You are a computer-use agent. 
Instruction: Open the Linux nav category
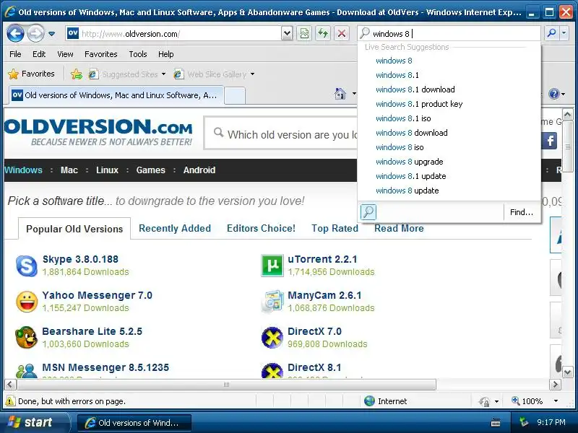[107, 170]
